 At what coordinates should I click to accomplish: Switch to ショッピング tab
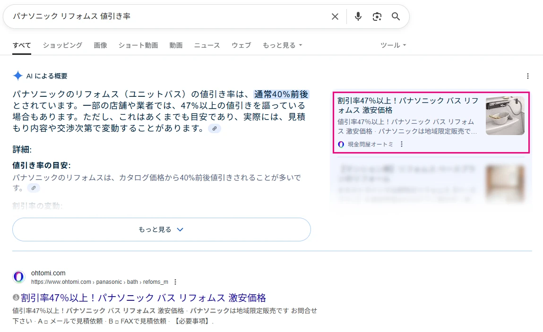tap(63, 45)
